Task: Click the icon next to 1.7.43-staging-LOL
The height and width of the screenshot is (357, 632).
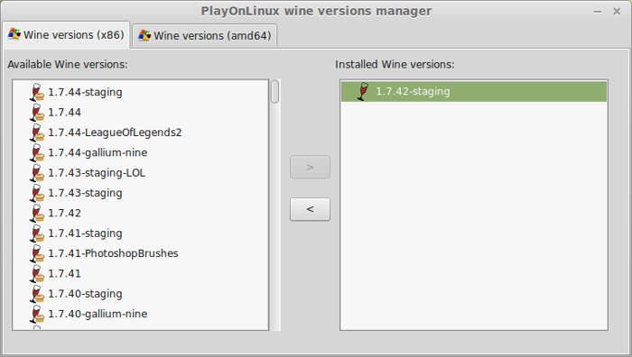Action: tap(37, 173)
